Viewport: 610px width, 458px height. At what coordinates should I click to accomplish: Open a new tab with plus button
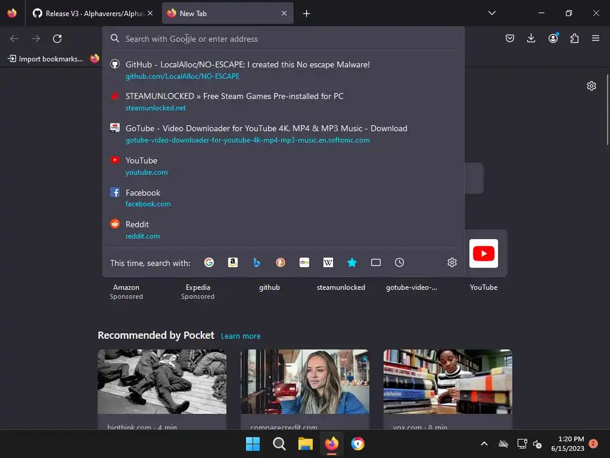click(307, 14)
